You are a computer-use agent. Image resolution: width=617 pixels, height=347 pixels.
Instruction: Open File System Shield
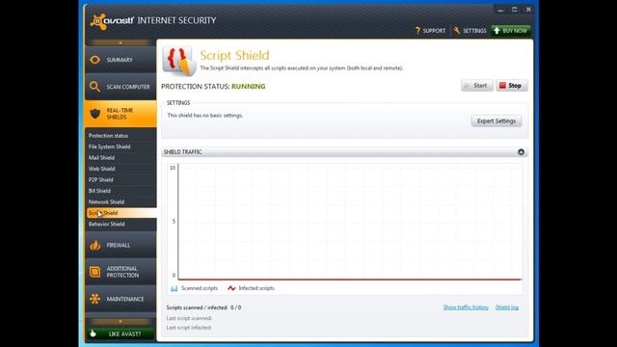point(120,147)
